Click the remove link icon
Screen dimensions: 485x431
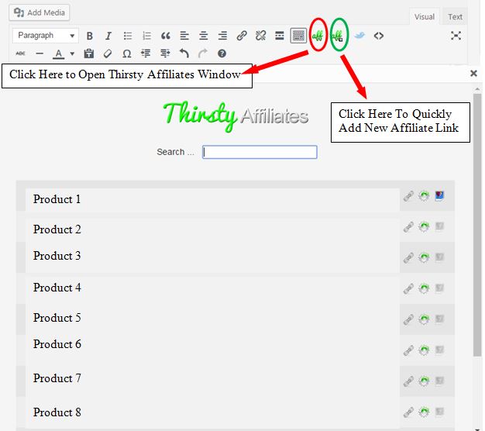260,36
